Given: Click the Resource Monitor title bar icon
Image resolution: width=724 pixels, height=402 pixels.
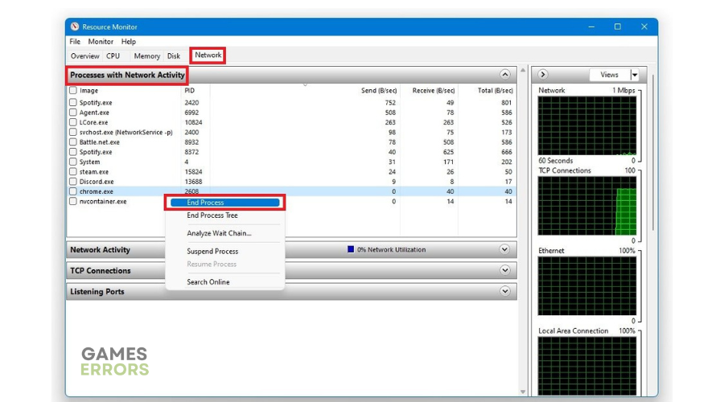Looking at the screenshot, I should 75,27.
